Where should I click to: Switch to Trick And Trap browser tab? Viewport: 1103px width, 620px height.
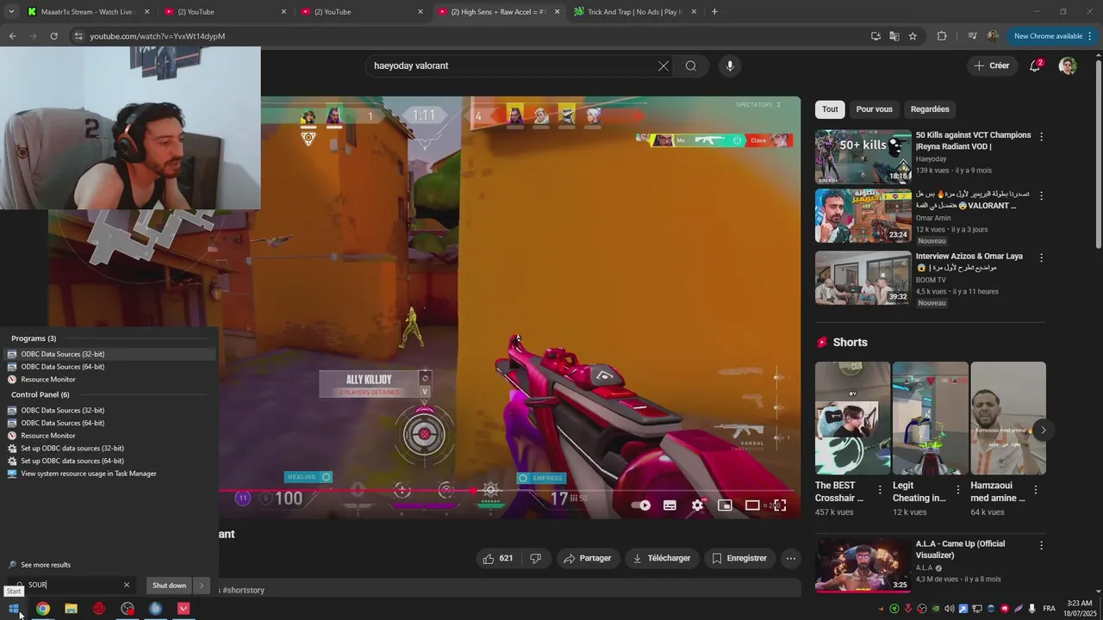635,11
